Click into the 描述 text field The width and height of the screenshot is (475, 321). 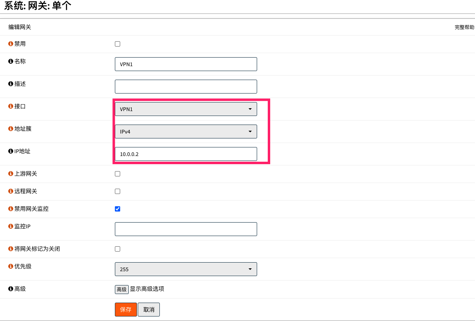point(186,87)
